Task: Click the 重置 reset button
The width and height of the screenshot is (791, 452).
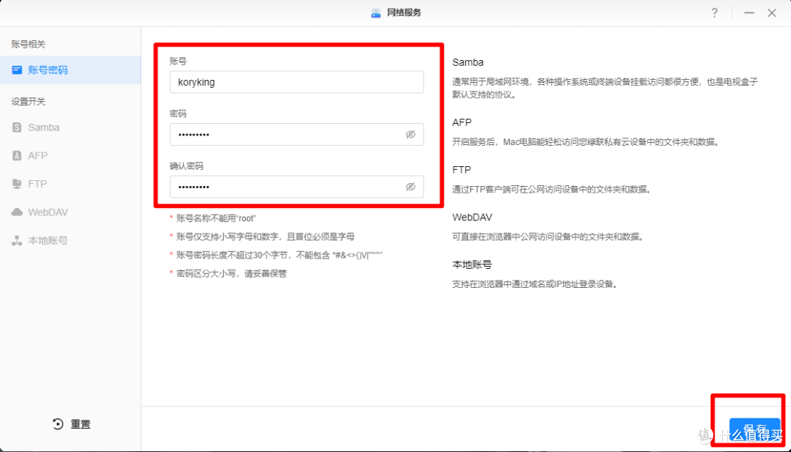Action: [x=71, y=424]
